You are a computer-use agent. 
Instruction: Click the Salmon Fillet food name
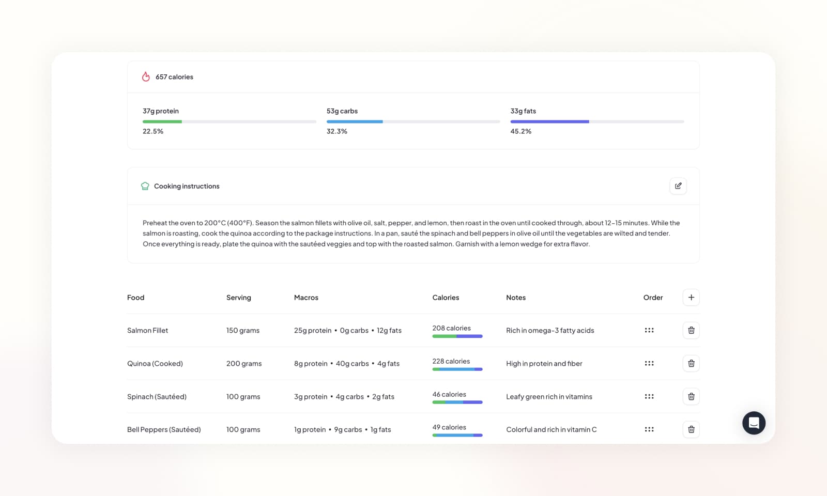[147, 331]
